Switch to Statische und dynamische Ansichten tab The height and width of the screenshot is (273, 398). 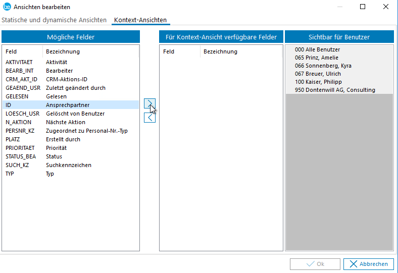coord(54,20)
